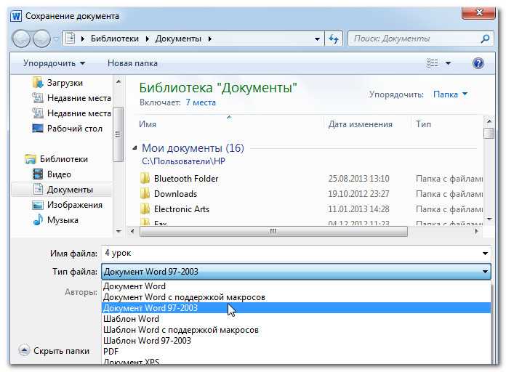Click the sidebar scroll up arrow

coord(119,81)
